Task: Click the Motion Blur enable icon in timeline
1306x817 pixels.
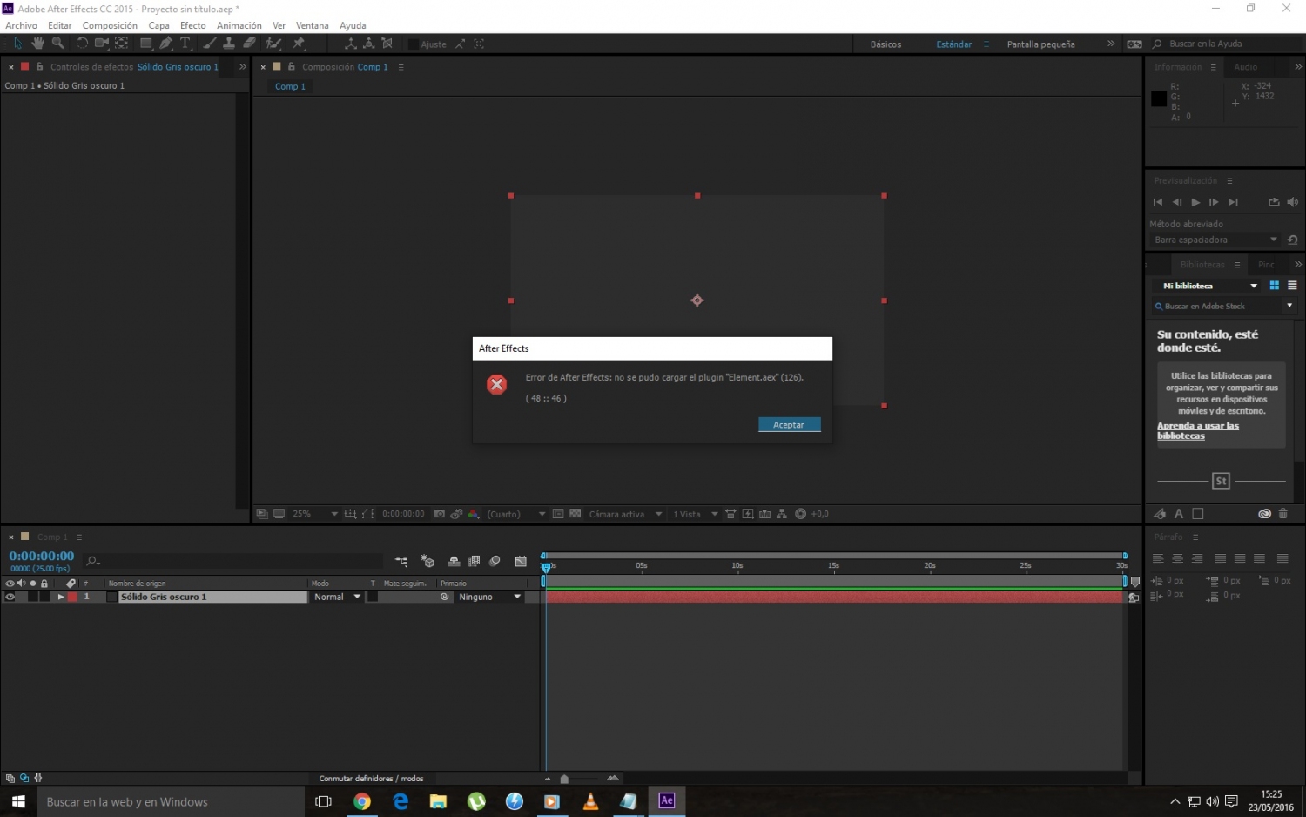Action: (x=495, y=562)
